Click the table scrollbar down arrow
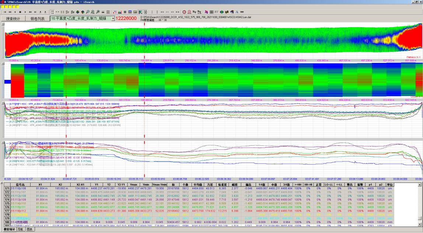Screen dimensions: 423x233 pos(420,224)
